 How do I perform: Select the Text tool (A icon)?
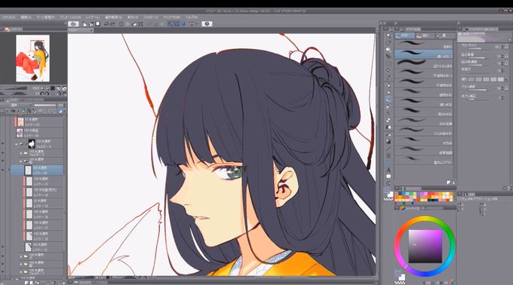pos(389,170)
